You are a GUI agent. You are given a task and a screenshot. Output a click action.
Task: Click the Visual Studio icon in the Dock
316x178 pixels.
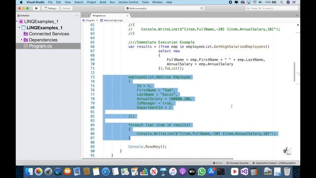244,172
